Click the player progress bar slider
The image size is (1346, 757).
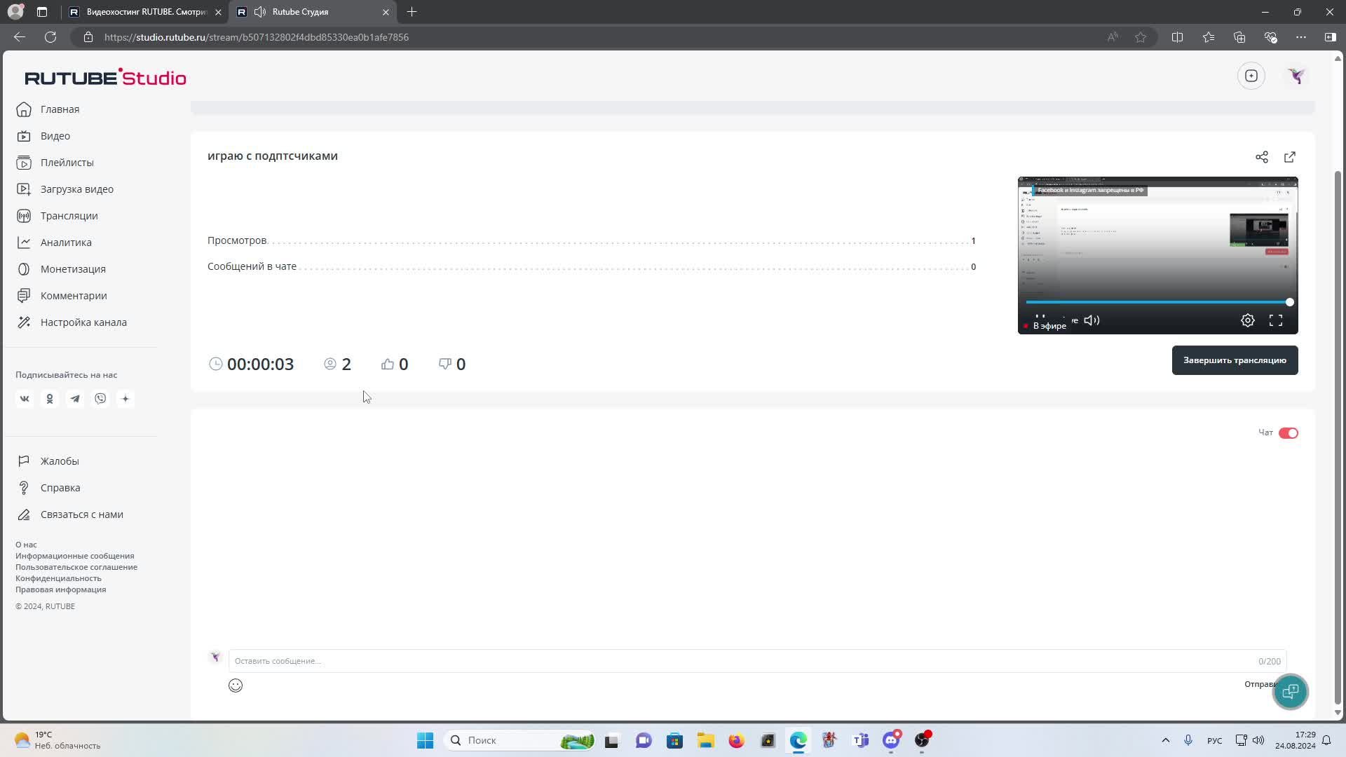[x=1157, y=302]
